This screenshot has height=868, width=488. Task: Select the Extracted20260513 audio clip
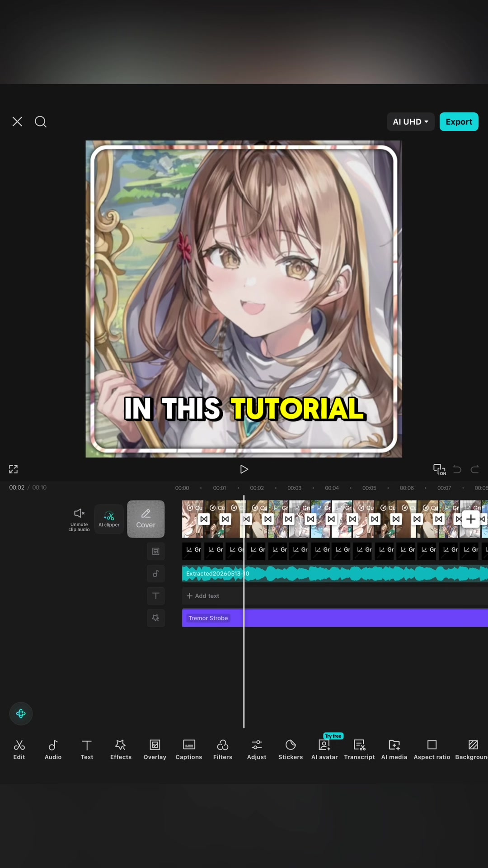point(335,573)
